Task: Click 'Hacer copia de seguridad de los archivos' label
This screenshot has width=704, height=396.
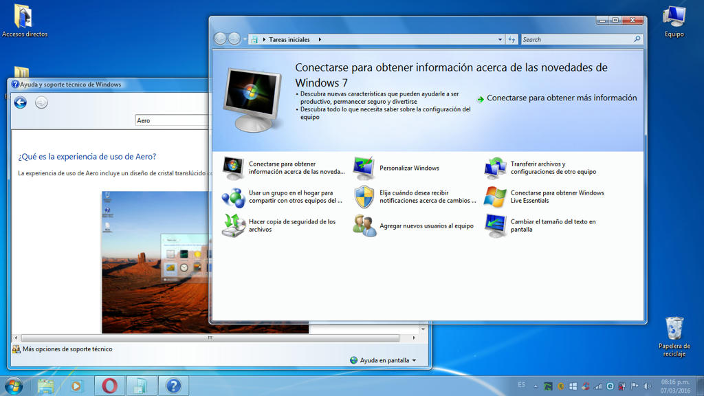Action: (x=292, y=225)
